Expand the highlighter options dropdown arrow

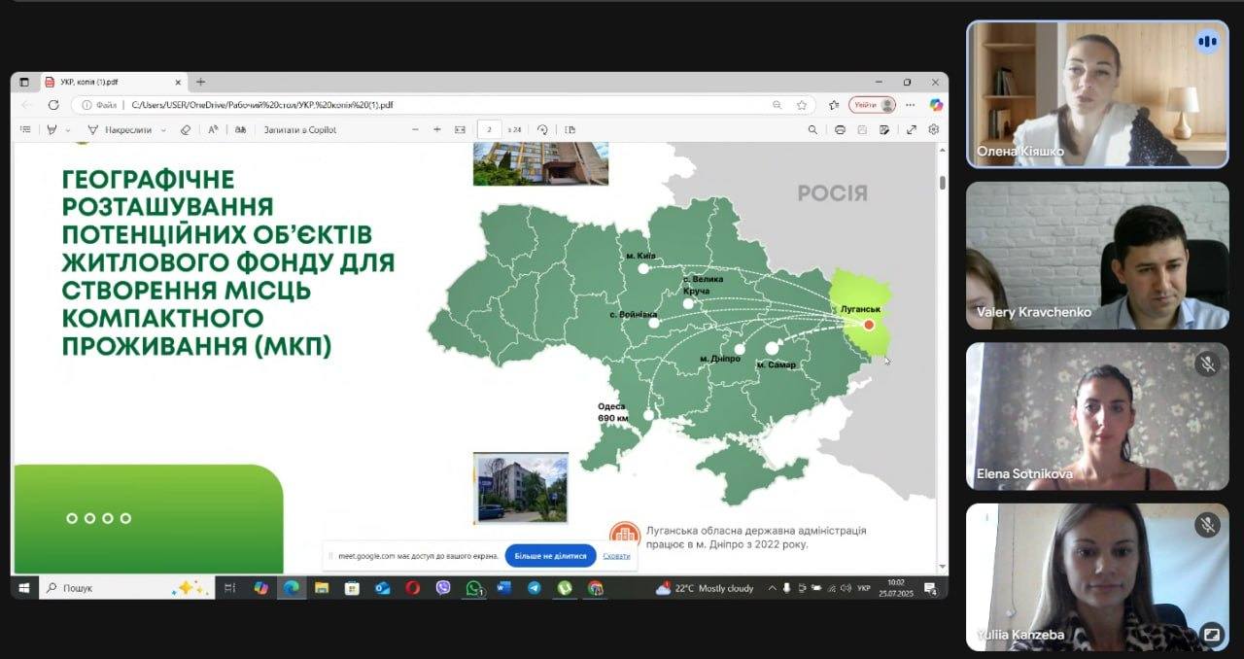pos(68,130)
